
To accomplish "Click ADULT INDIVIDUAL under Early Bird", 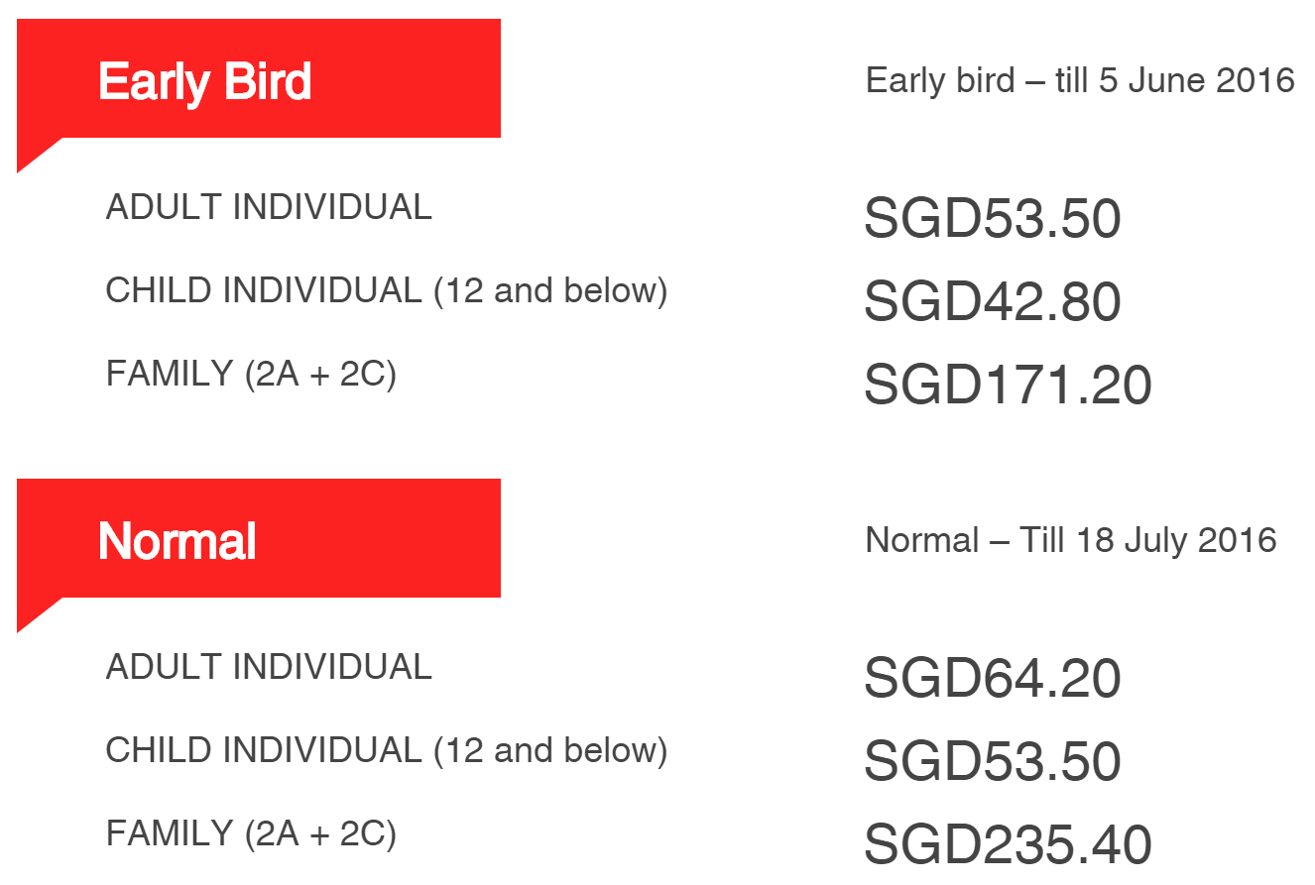I will [269, 207].
